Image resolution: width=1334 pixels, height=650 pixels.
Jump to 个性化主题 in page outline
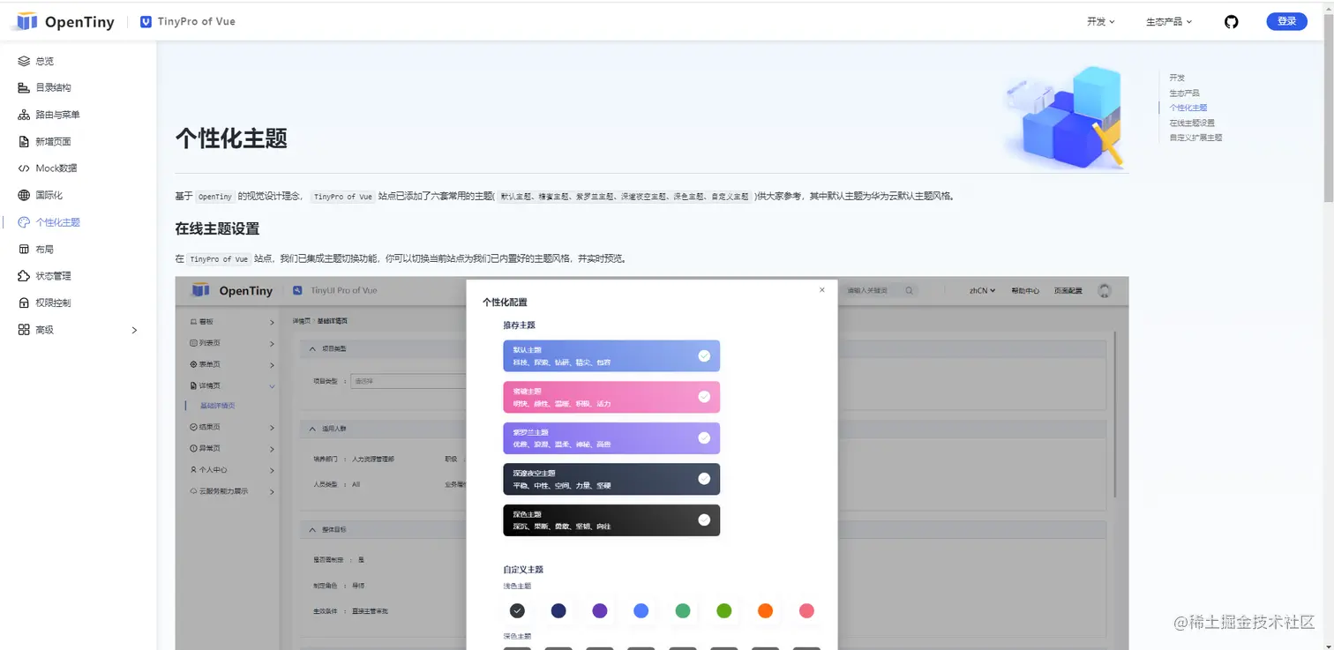(1188, 108)
